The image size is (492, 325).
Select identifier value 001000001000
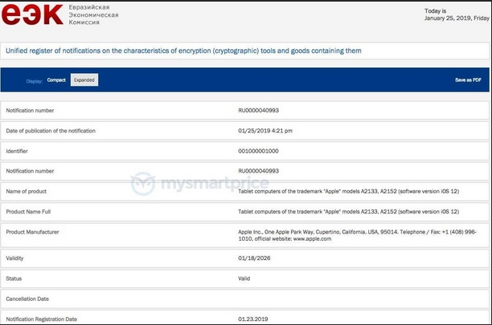pyautogui.click(x=258, y=151)
